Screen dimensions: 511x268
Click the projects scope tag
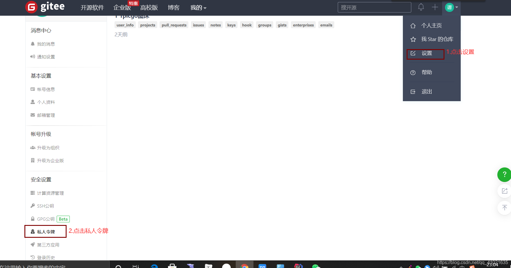(148, 25)
